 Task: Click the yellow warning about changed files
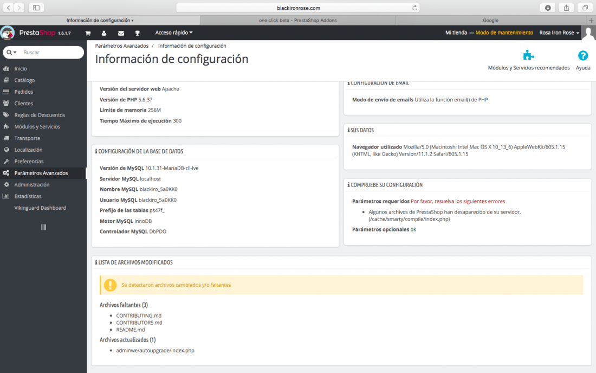pos(341,285)
